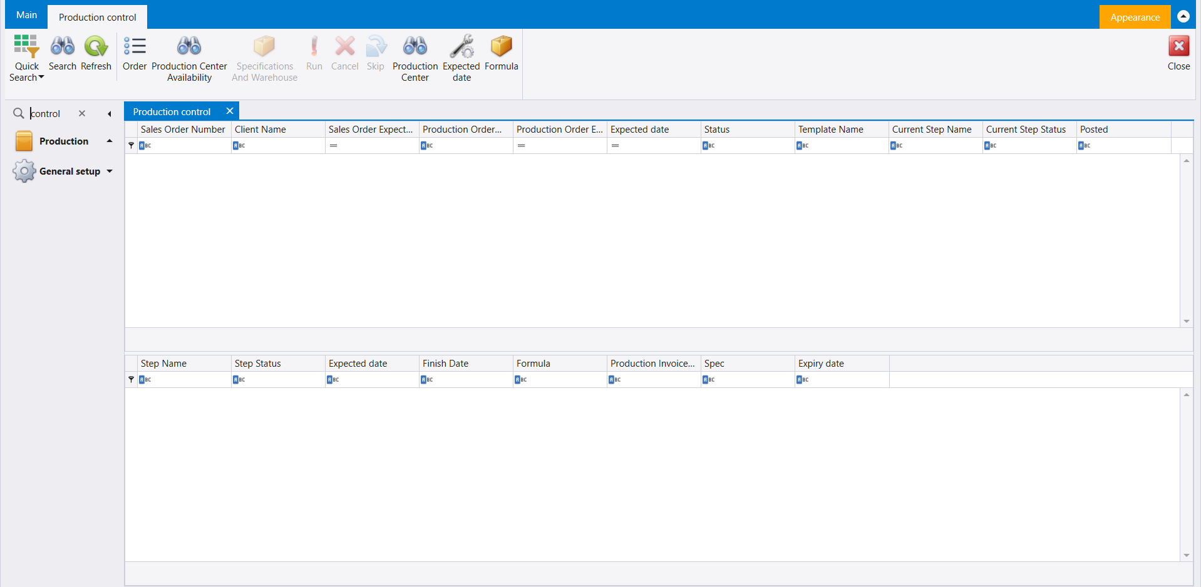1201x587 pixels.
Task: Select the Production control document tab
Action: pyautogui.click(x=172, y=111)
